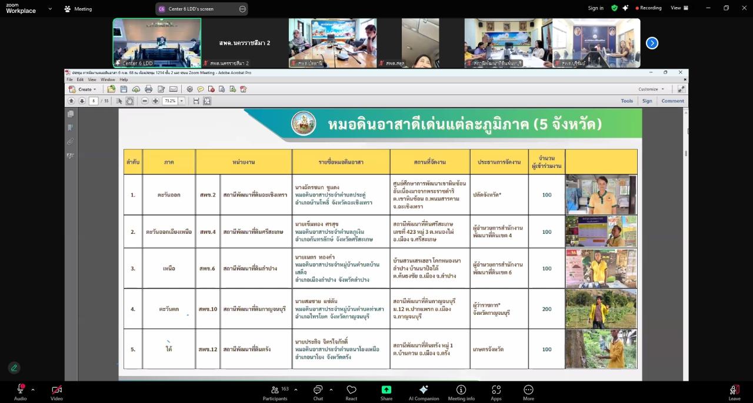
Task: Open the Create dropdown in Acrobat
Action: click(84, 89)
